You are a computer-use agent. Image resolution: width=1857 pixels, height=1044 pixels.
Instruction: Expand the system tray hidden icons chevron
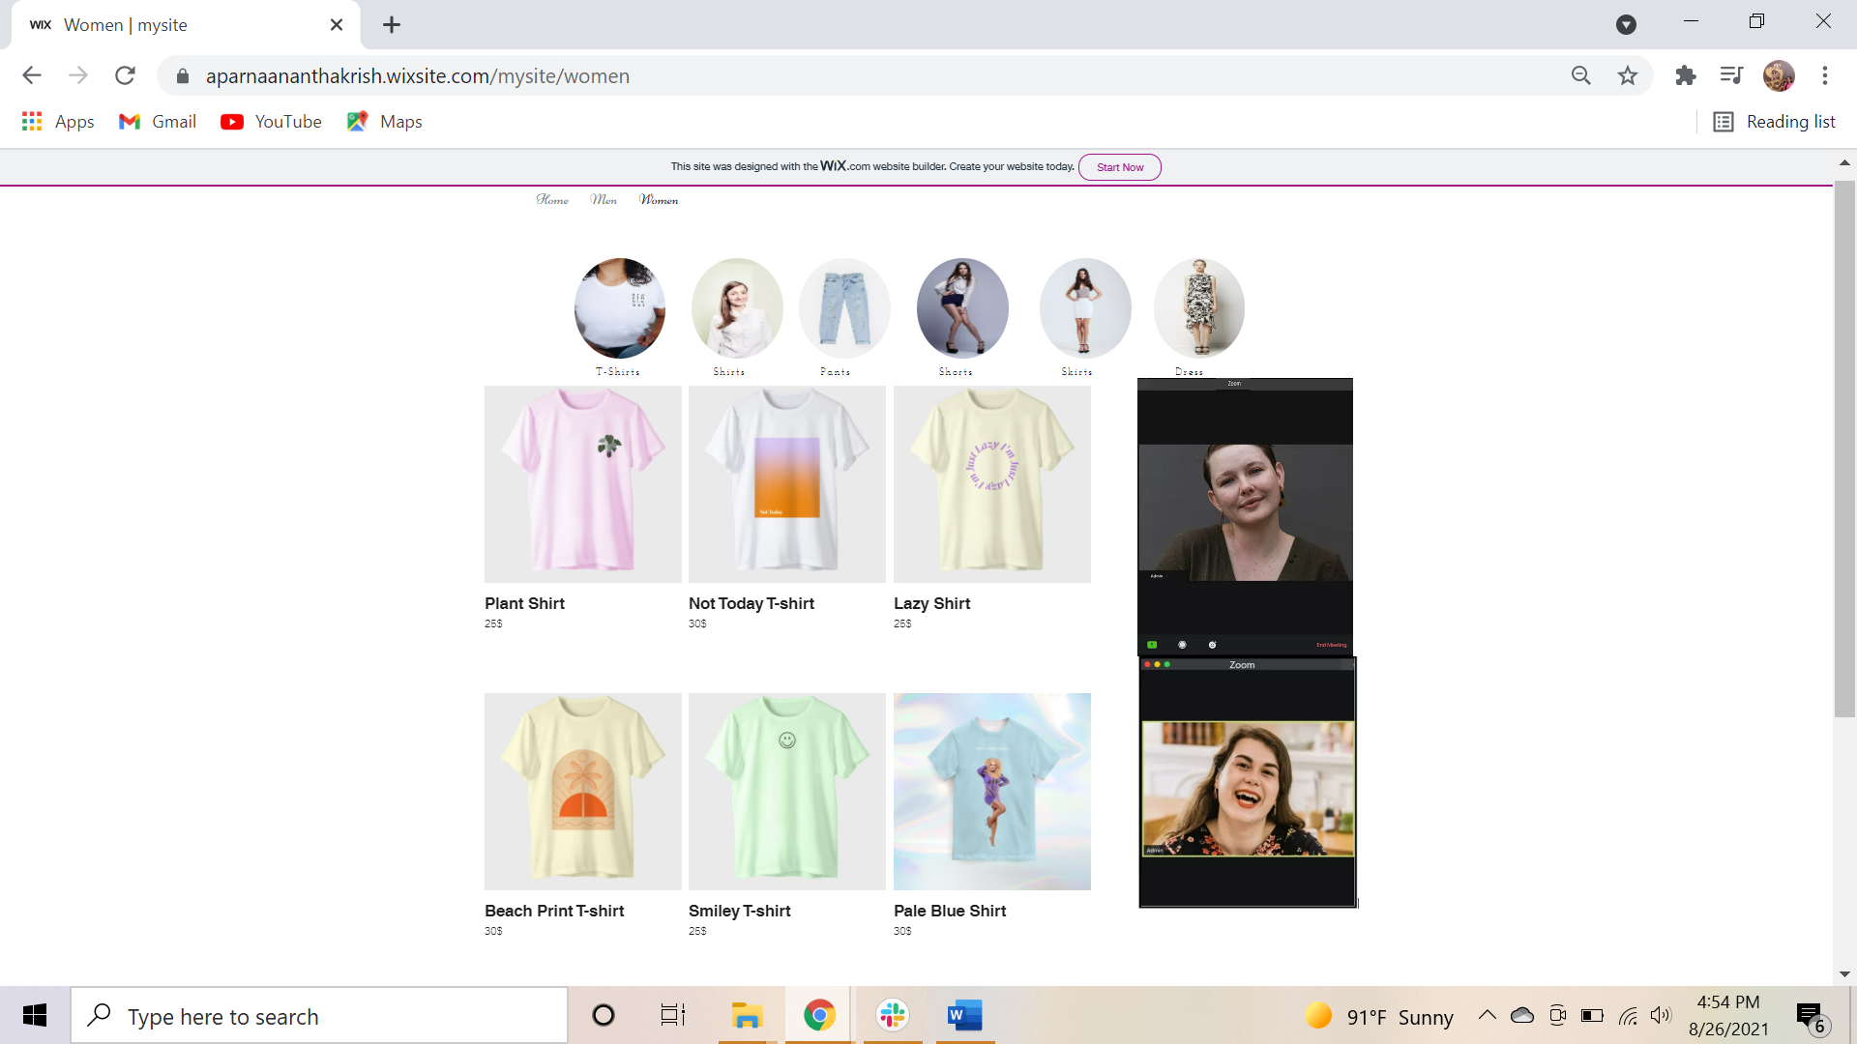(x=1488, y=1015)
